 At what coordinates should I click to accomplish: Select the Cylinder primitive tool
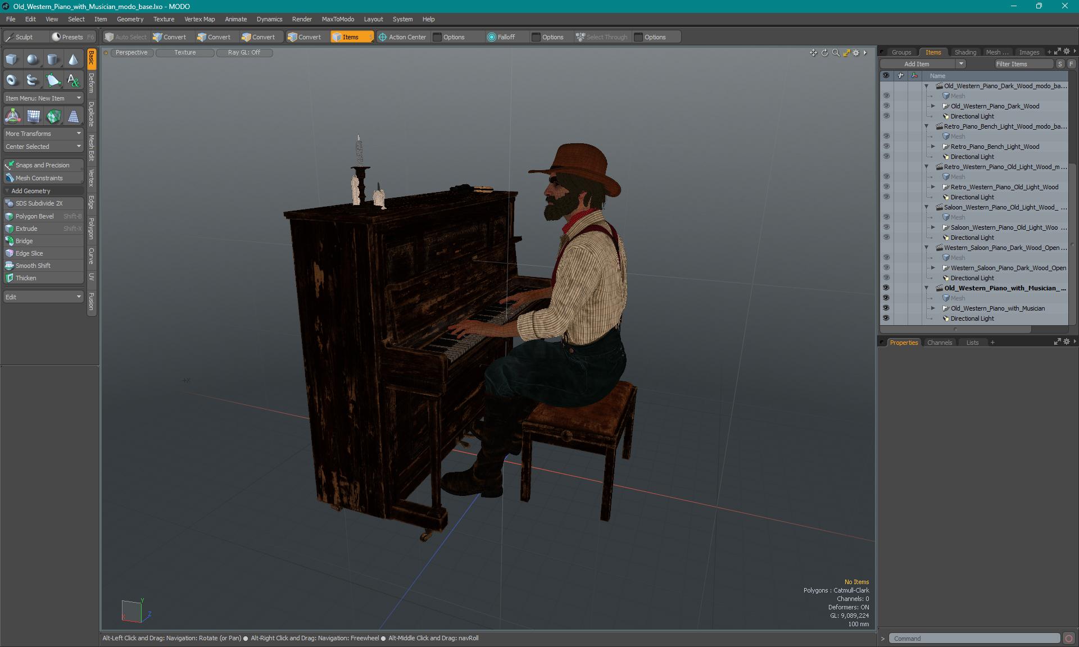[x=53, y=60]
